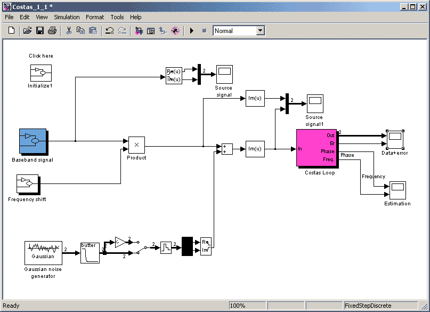Viewport: 430px width, 312px height.
Task: Open the debugger toolbar icon
Action: point(175,31)
